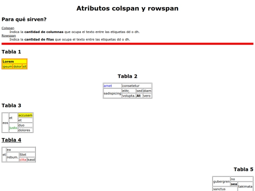The image size is (255, 191).
Task: Select the 'elitr,' cell
Action: tap(129, 91)
